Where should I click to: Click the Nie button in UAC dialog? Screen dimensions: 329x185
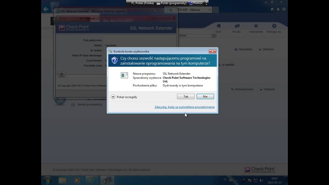[x=205, y=97]
